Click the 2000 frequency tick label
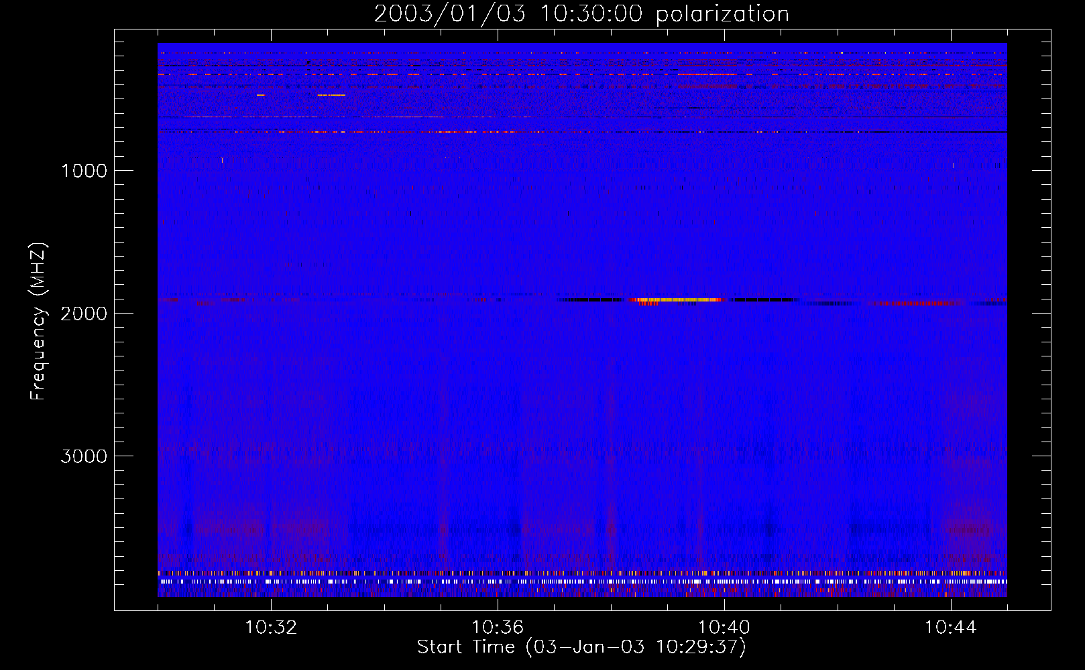 pos(84,314)
